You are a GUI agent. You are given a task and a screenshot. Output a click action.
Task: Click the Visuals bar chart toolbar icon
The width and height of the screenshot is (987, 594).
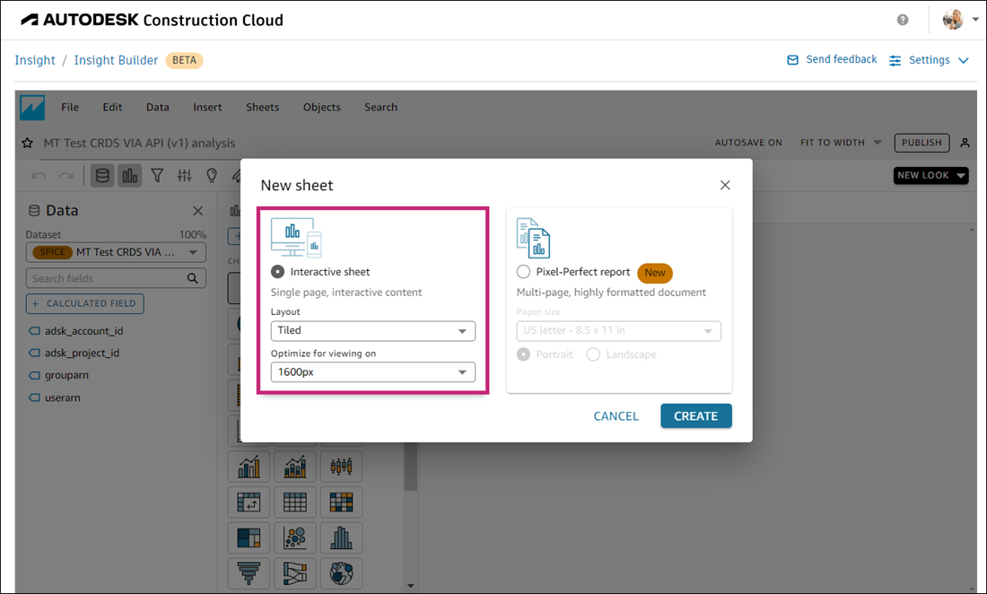point(130,175)
